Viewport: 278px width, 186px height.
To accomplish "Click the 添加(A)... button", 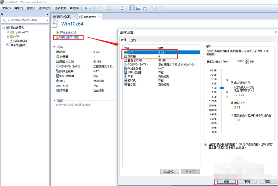I will [169, 171].
